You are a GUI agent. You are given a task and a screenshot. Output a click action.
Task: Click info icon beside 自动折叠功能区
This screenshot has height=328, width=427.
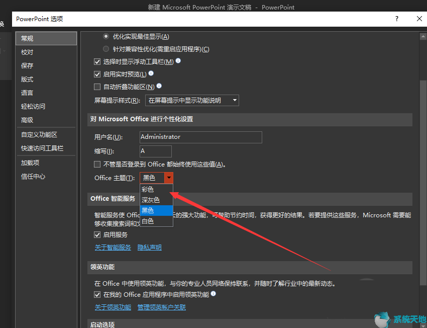click(x=159, y=86)
